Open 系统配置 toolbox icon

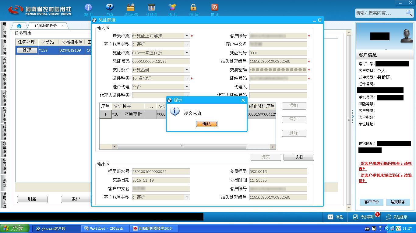coord(131,7)
